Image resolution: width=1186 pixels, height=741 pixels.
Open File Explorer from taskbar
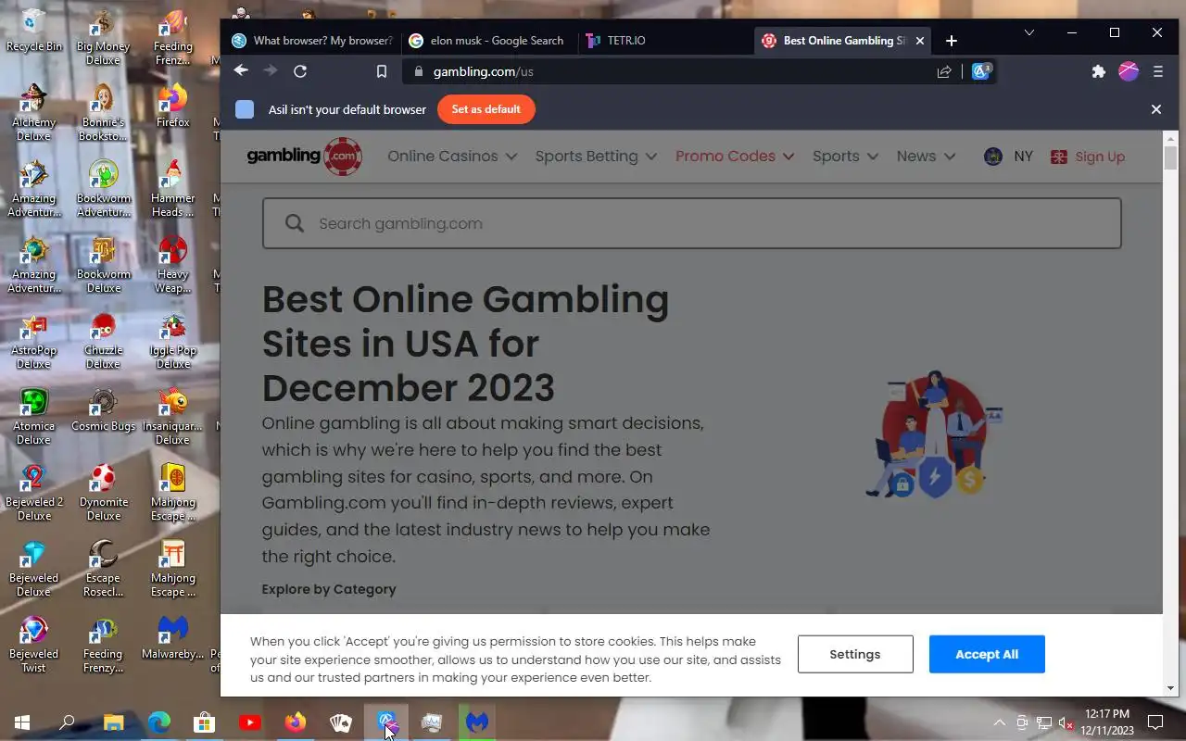(x=113, y=722)
